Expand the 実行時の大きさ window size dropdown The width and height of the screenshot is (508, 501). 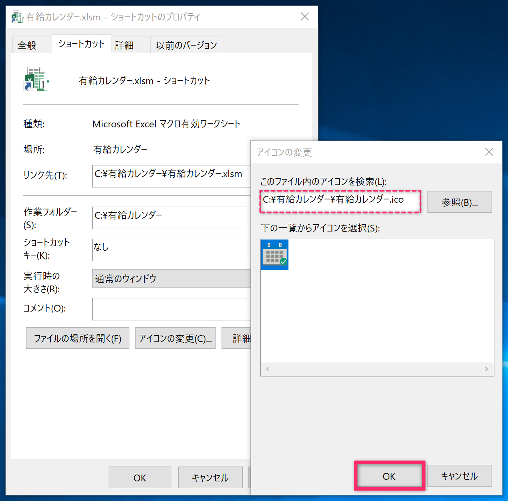tap(171, 278)
